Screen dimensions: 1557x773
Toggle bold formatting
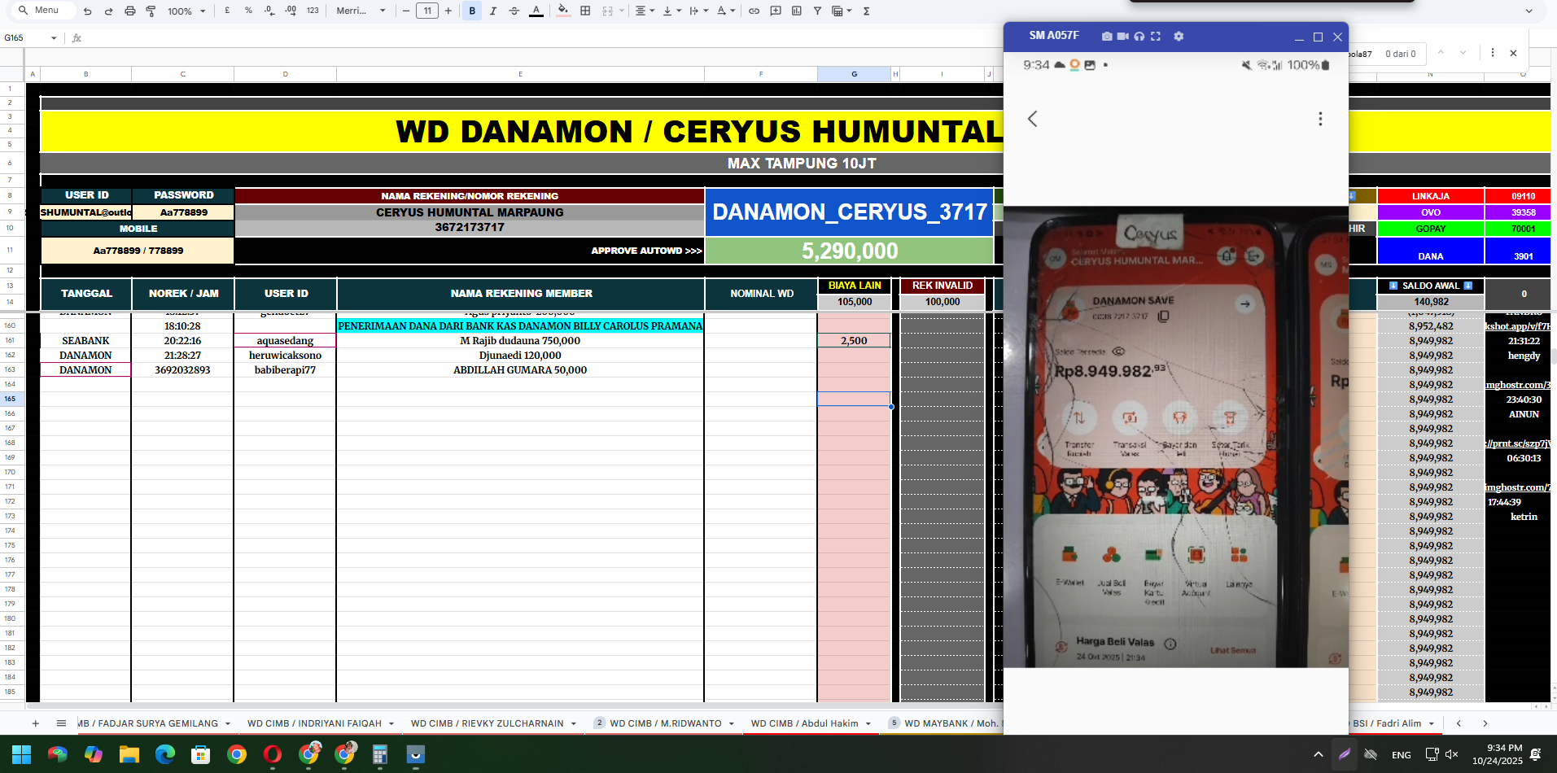point(472,11)
